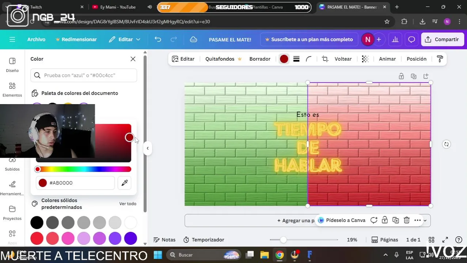
Task: Click Voltear flip option
Action: pyautogui.click(x=343, y=59)
